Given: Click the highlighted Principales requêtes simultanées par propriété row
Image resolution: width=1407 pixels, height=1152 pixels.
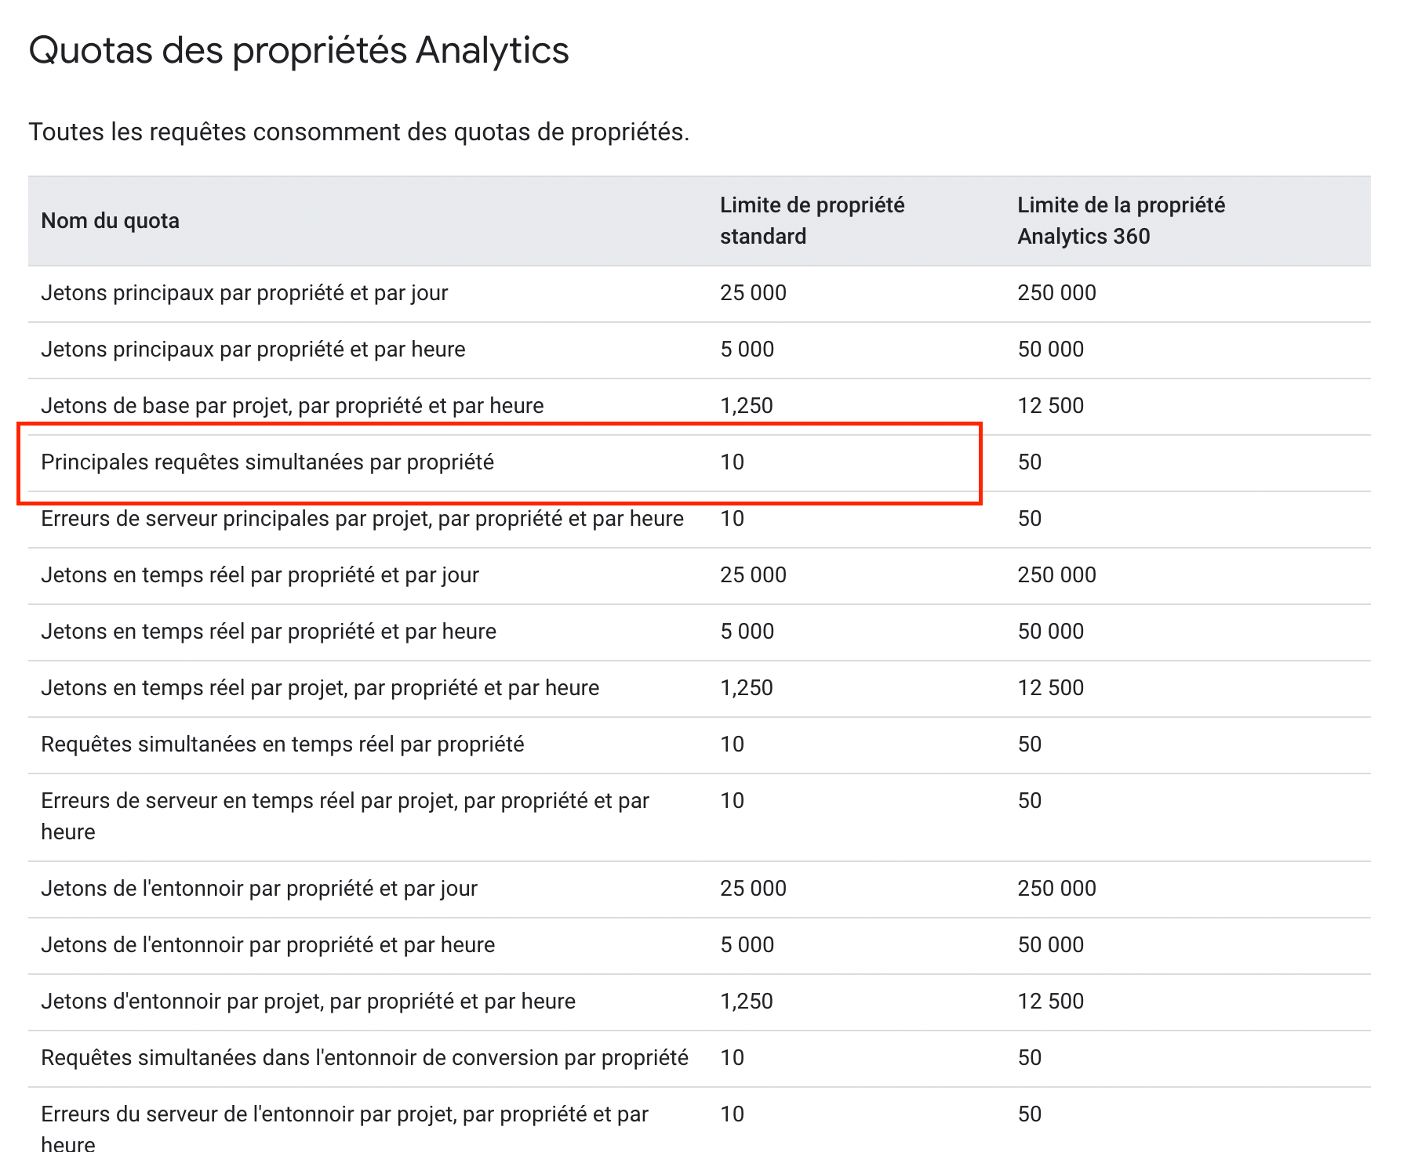Looking at the screenshot, I should (x=267, y=462).
